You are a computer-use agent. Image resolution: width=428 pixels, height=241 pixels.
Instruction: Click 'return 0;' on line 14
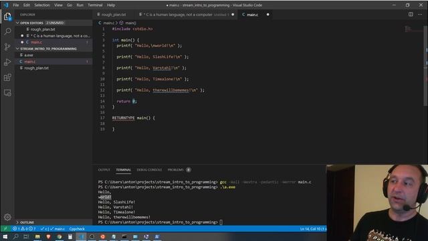click(126, 101)
